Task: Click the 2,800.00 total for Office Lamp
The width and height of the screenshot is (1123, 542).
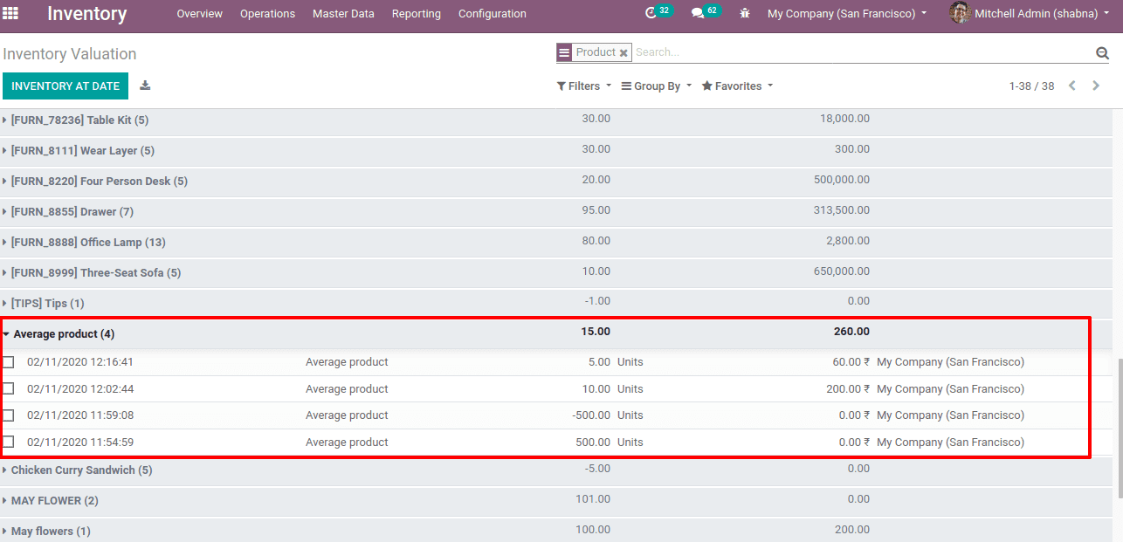Action: [x=847, y=241]
